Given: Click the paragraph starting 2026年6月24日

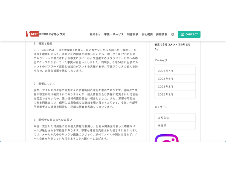Looking at the screenshot, I should [x=86, y=60].
